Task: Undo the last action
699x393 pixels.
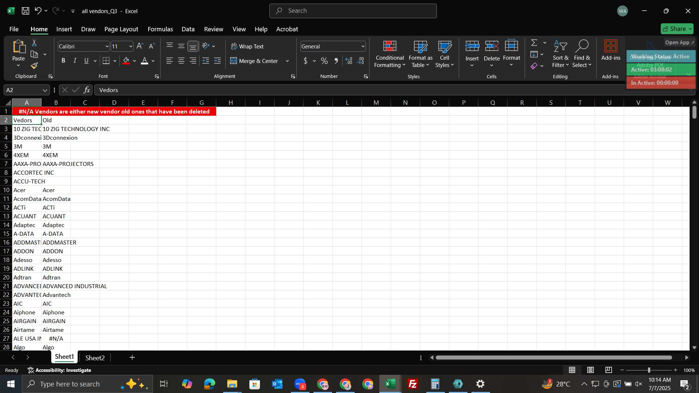Action: 38,11
